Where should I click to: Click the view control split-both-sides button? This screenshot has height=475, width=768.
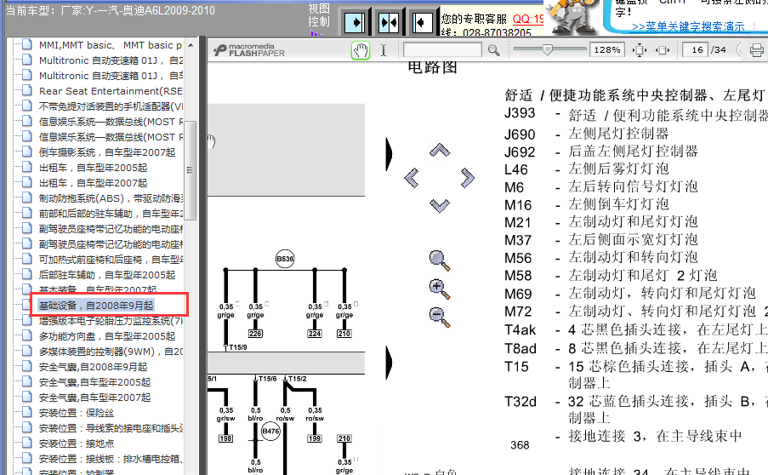click(x=389, y=22)
